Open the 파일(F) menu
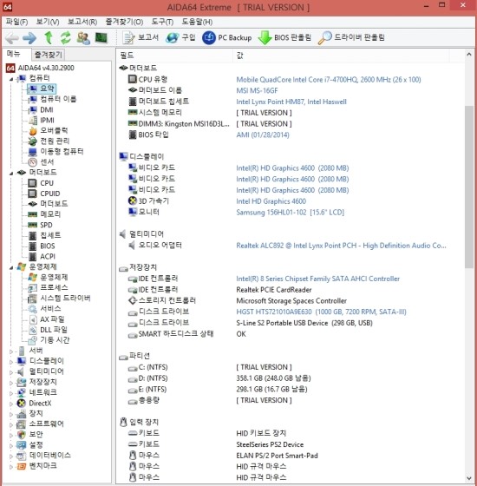This screenshot has height=486, width=477. coord(16,22)
